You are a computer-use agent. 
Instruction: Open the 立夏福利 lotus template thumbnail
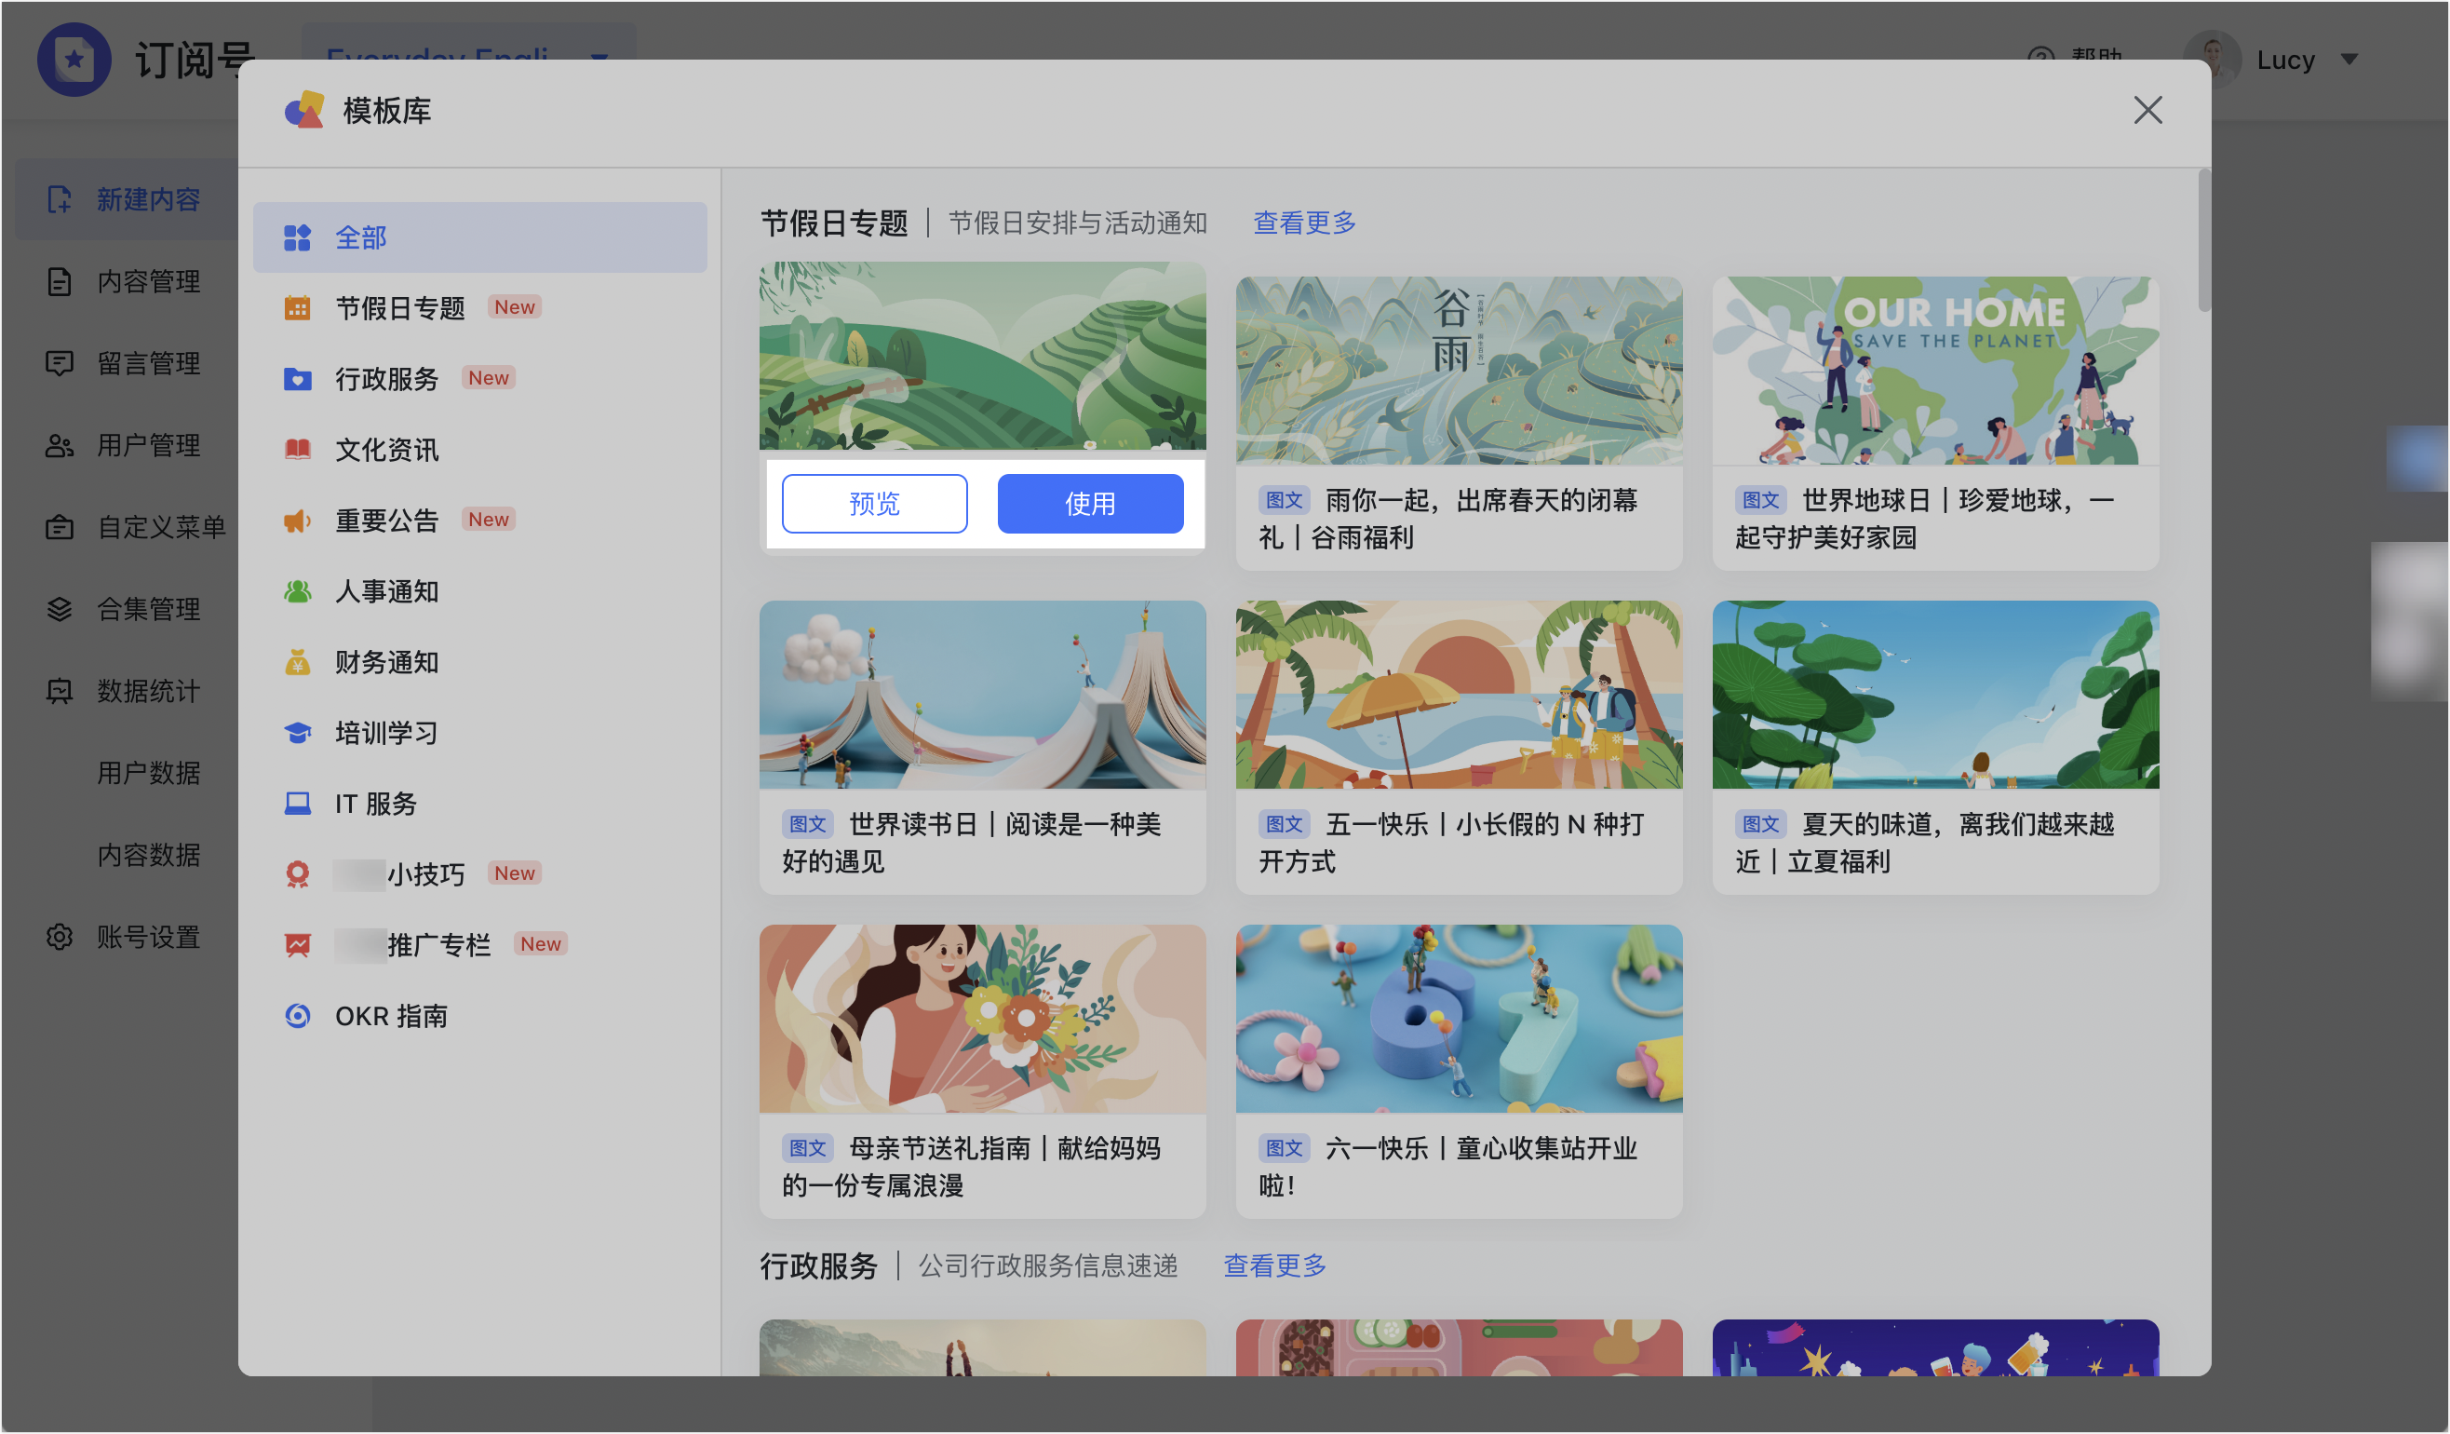coord(1934,694)
